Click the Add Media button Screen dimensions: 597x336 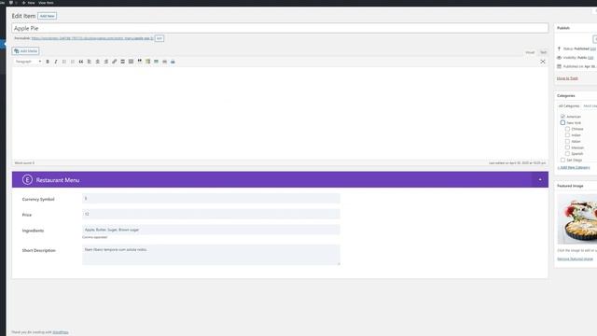(25, 51)
